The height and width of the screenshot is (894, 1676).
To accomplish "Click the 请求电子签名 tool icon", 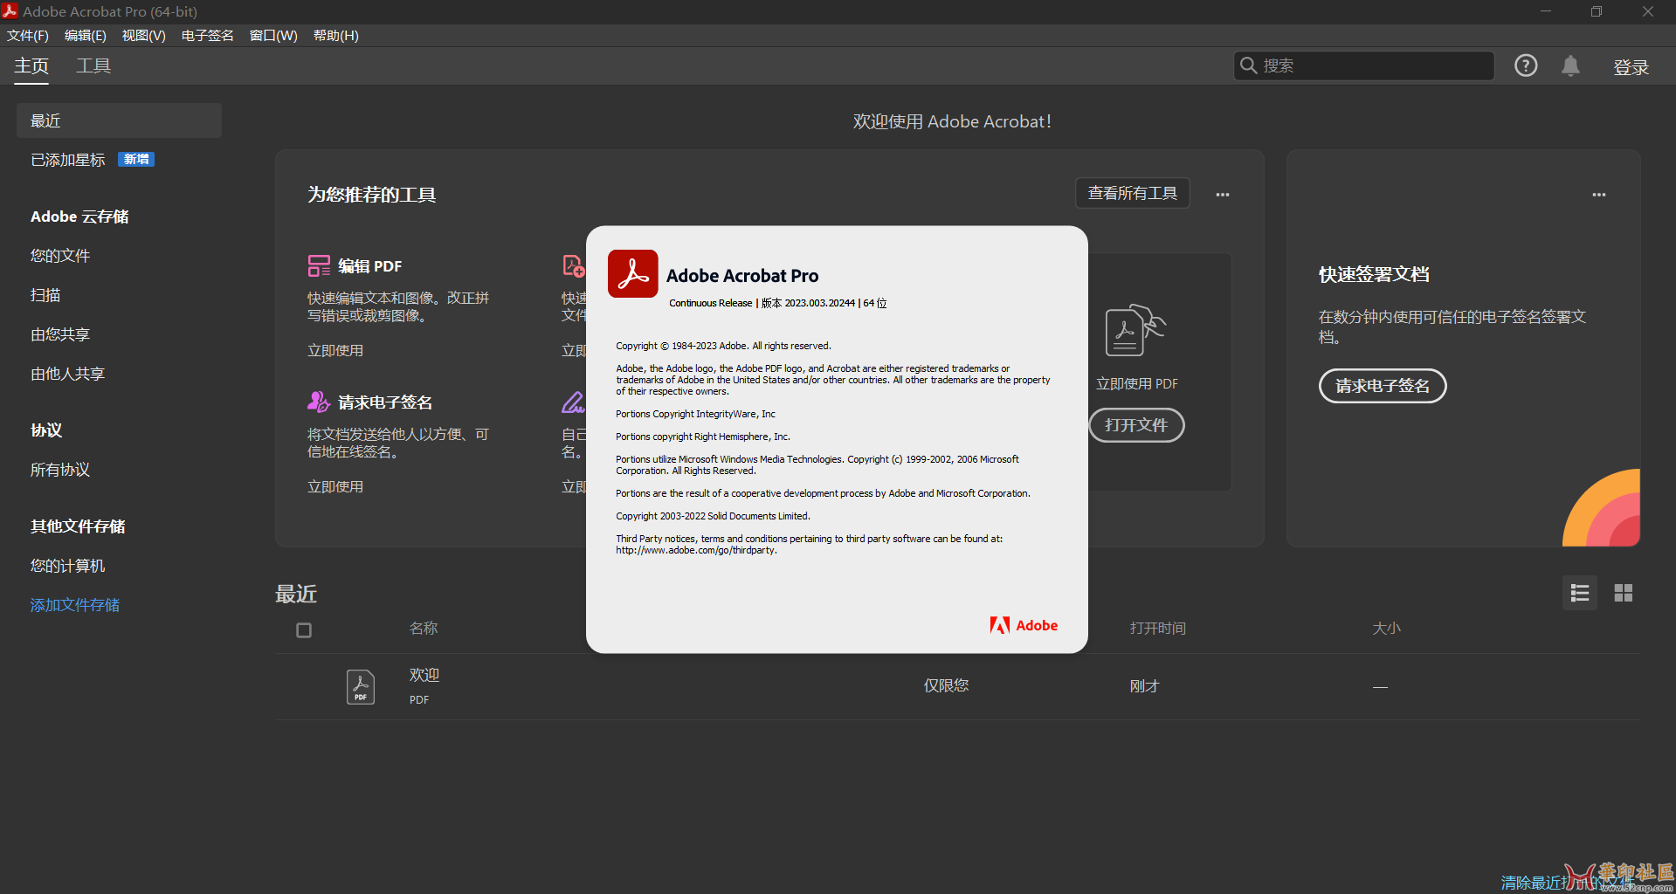I will 319,402.
